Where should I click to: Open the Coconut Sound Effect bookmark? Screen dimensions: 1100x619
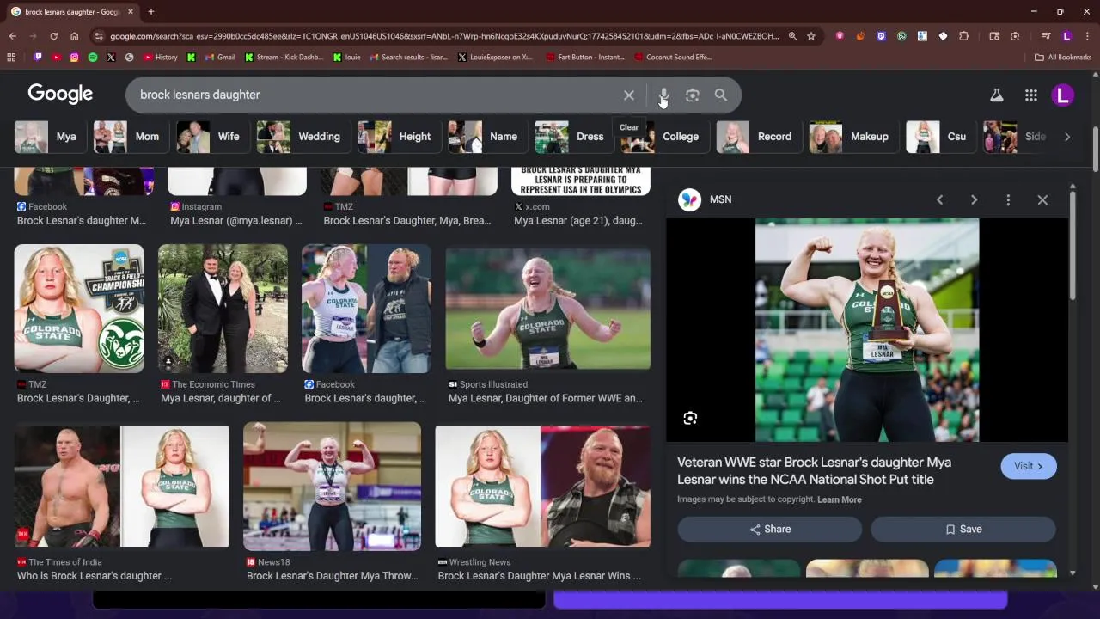(x=673, y=58)
